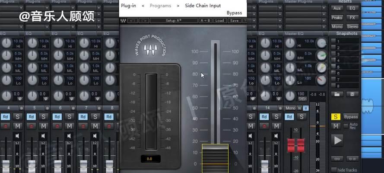Click the right chain-link button above hide Tracks
The image size is (384, 173).
click(x=352, y=159)
